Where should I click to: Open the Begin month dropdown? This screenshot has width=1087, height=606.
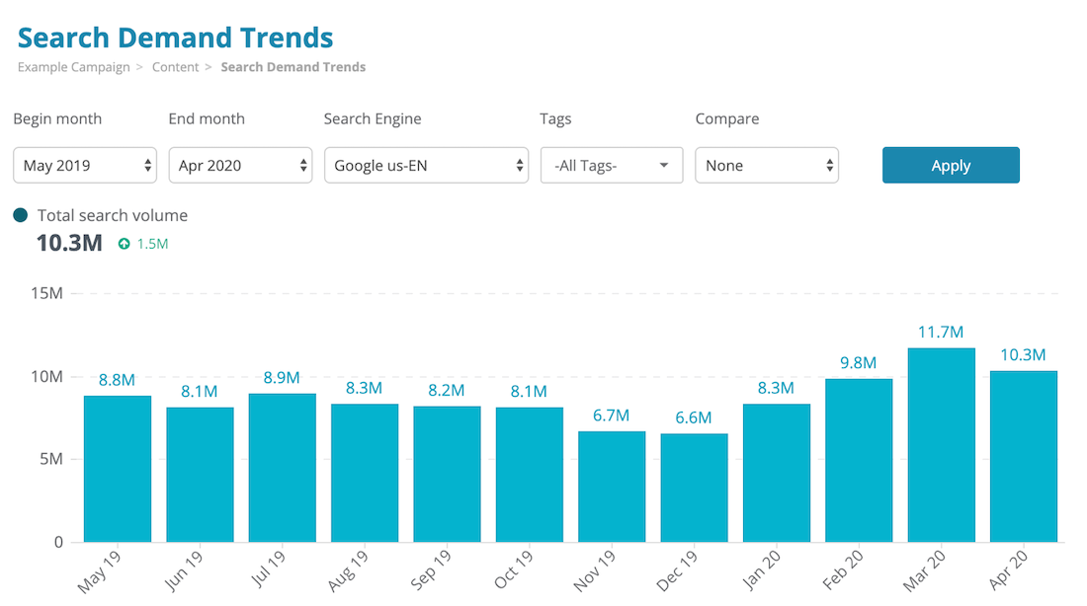coord(86,166)
